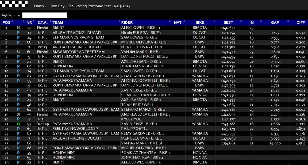Click finished flag icon in ALEX LOWES BIKE 1 row
Screen dimensions: 308x165
(19, 28)
